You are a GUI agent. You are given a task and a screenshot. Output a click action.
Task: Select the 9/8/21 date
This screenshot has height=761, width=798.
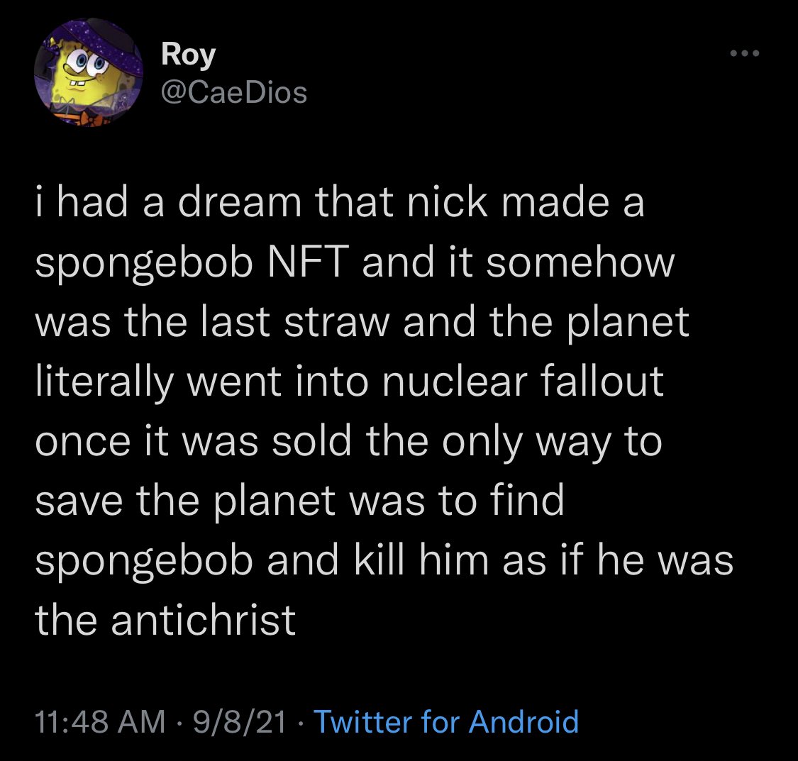(x=240, y=722)
